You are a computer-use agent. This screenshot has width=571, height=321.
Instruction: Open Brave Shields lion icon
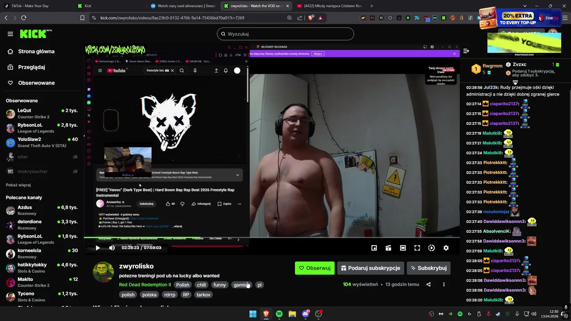pyautogui.click(x=311, y=18)
